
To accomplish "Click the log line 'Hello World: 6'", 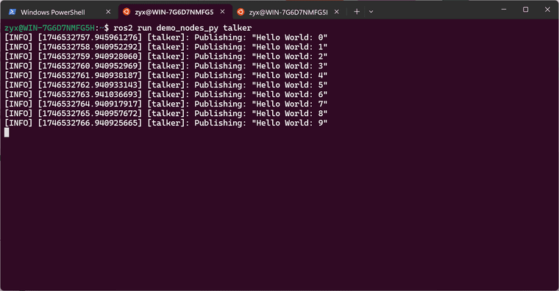I will (x=166, y=94).
